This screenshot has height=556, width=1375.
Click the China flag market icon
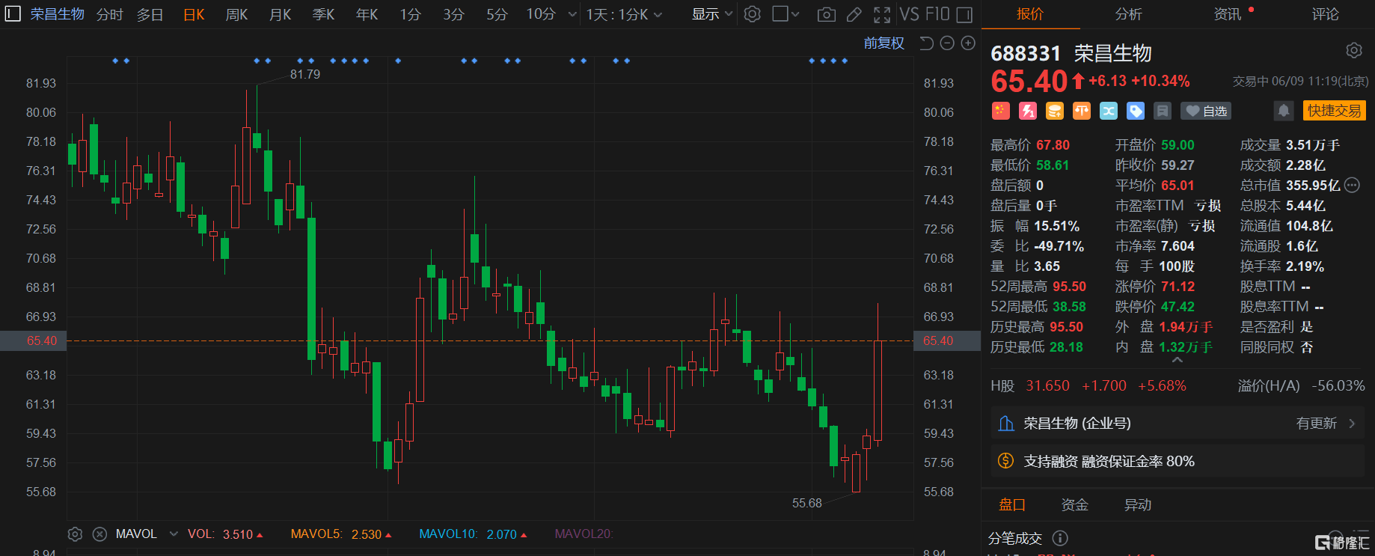1001,111
